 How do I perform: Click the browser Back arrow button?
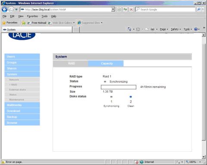[5, 10]
